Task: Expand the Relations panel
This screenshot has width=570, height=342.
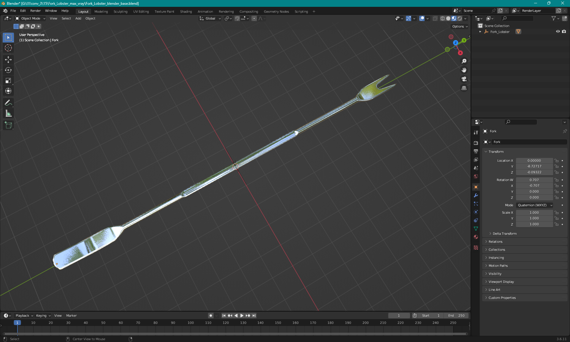Action: pos(495,242)
